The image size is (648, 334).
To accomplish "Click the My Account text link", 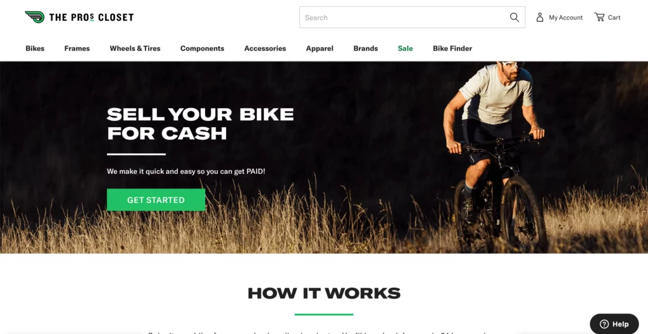I will [x=566, y=17].
